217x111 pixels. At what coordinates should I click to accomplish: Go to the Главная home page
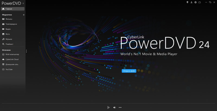13,9
